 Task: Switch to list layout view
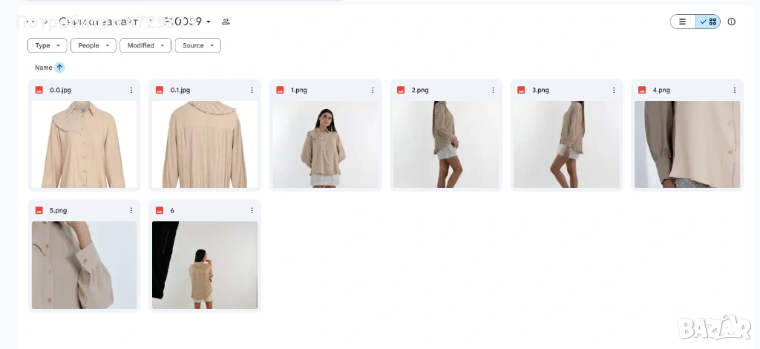click(x=683, y=22)
